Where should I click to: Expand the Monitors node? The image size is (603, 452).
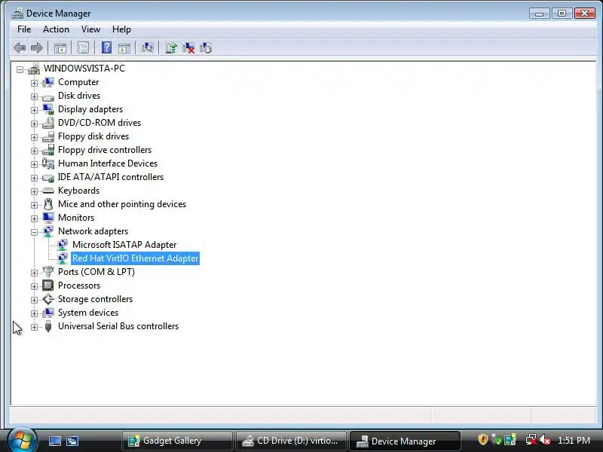34,218
